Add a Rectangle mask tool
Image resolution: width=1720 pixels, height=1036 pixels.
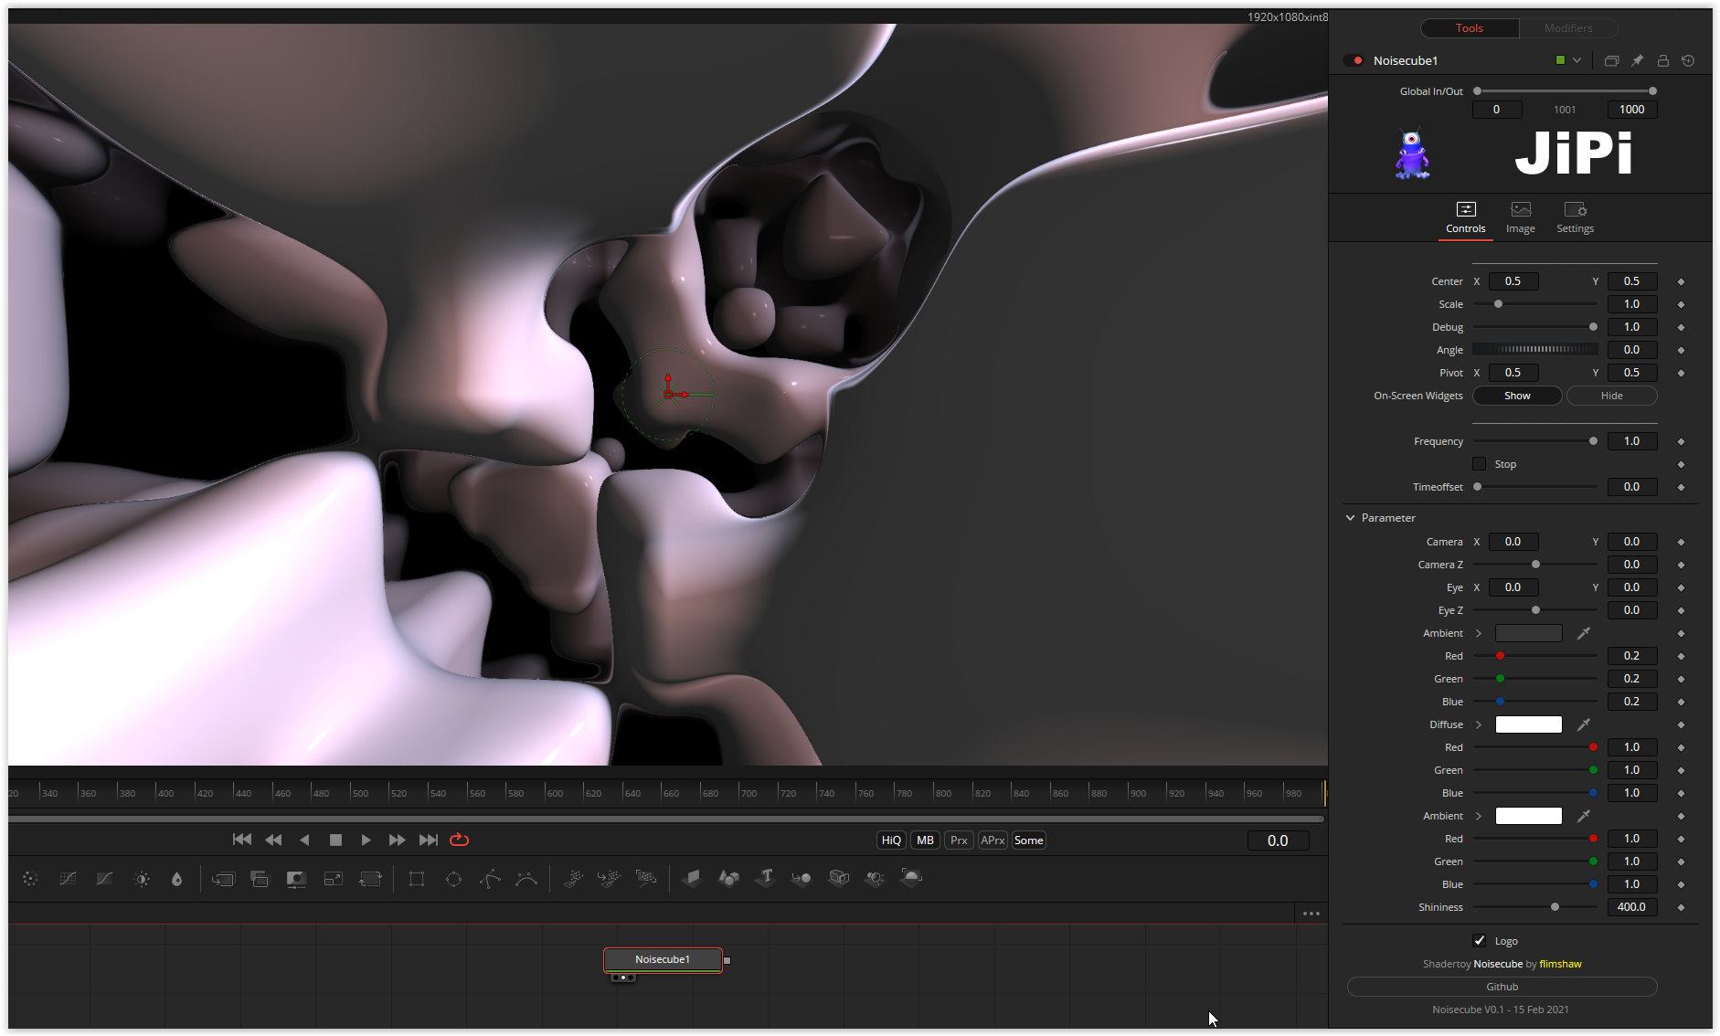point(417,879)
